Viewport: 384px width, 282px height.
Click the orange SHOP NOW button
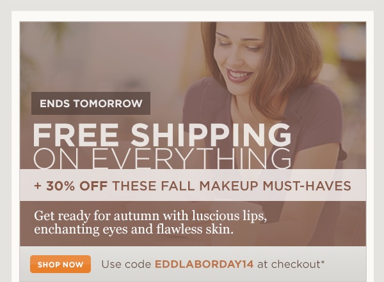click(x=61, y=264)
